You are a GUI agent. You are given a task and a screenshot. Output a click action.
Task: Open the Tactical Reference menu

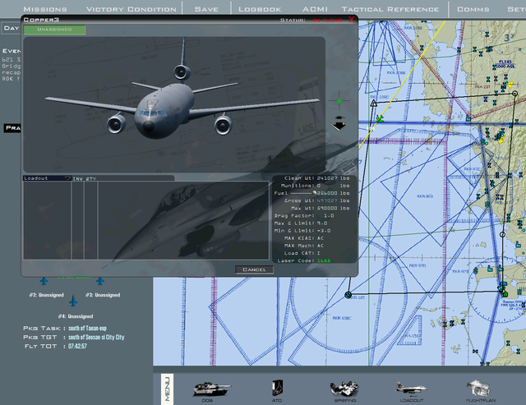pyautogui.click(x=390, y=9)
